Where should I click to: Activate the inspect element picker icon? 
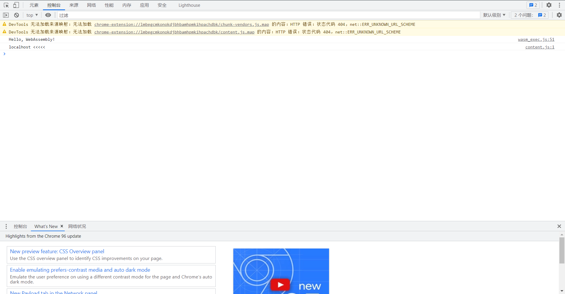point(6,5)
